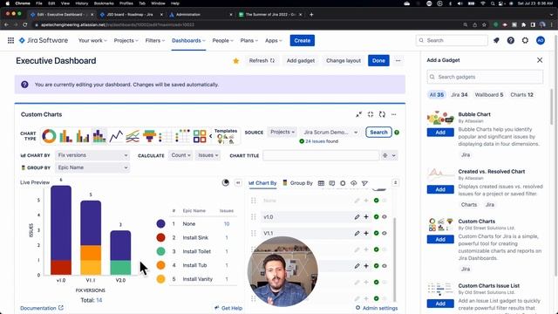Star the Executive Dashboard

(x=235, y=61)
